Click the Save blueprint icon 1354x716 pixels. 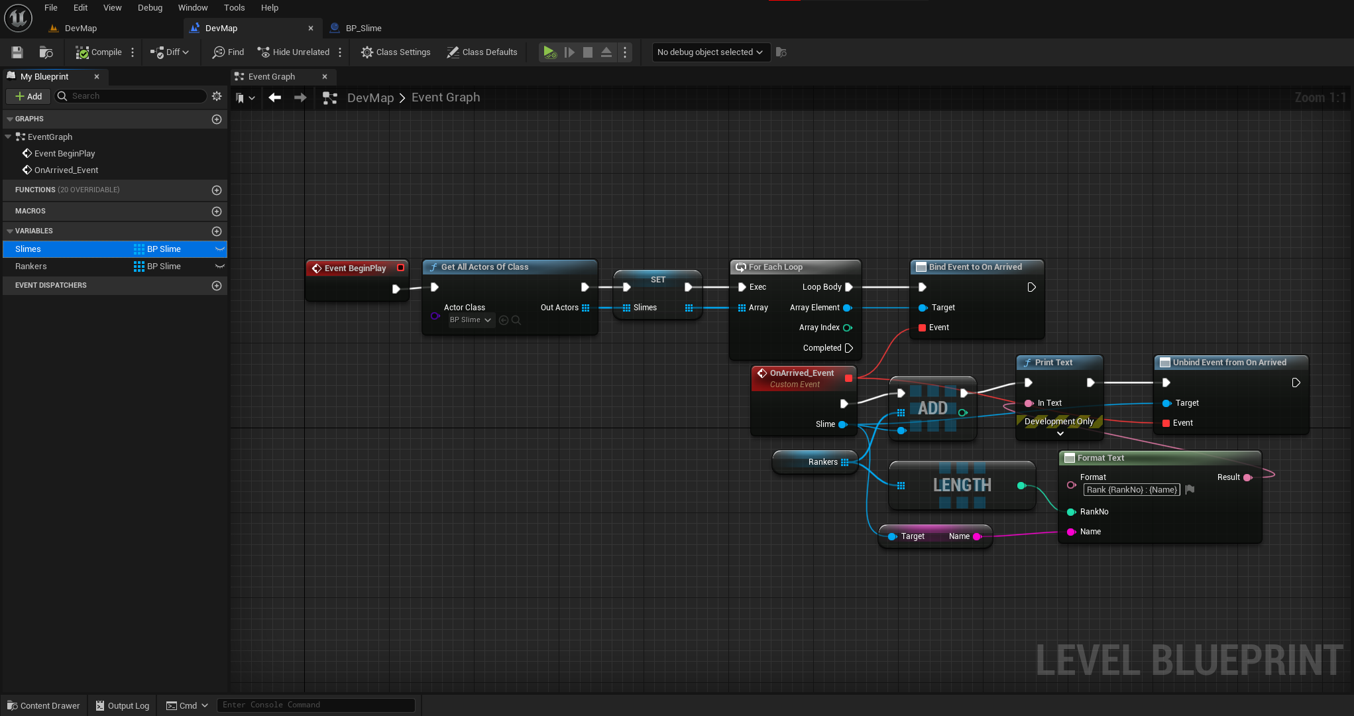point(17,52)
